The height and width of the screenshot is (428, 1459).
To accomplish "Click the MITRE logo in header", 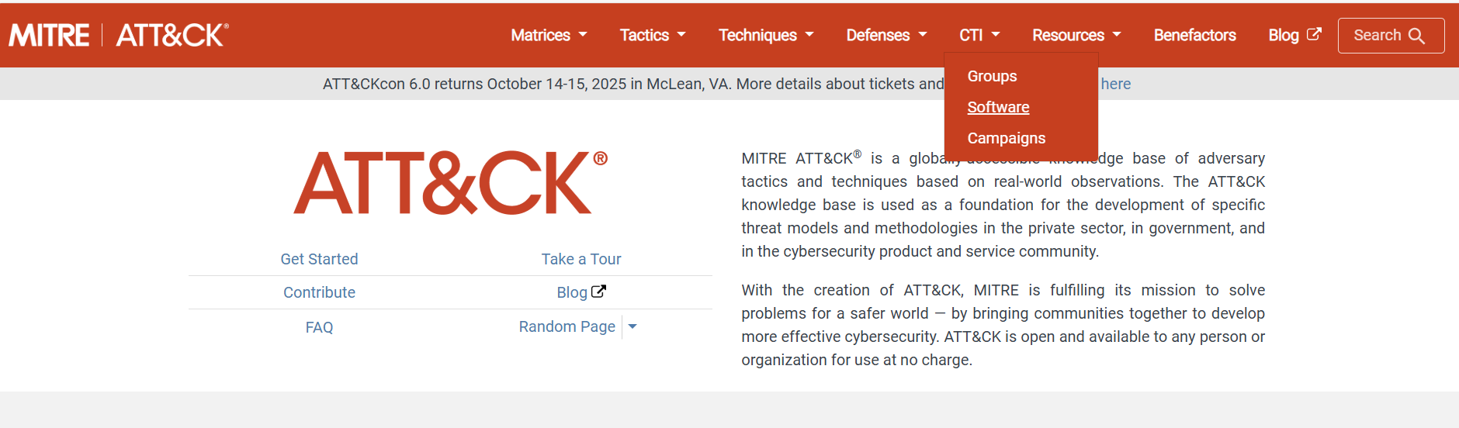I will (x=50, y=36).
